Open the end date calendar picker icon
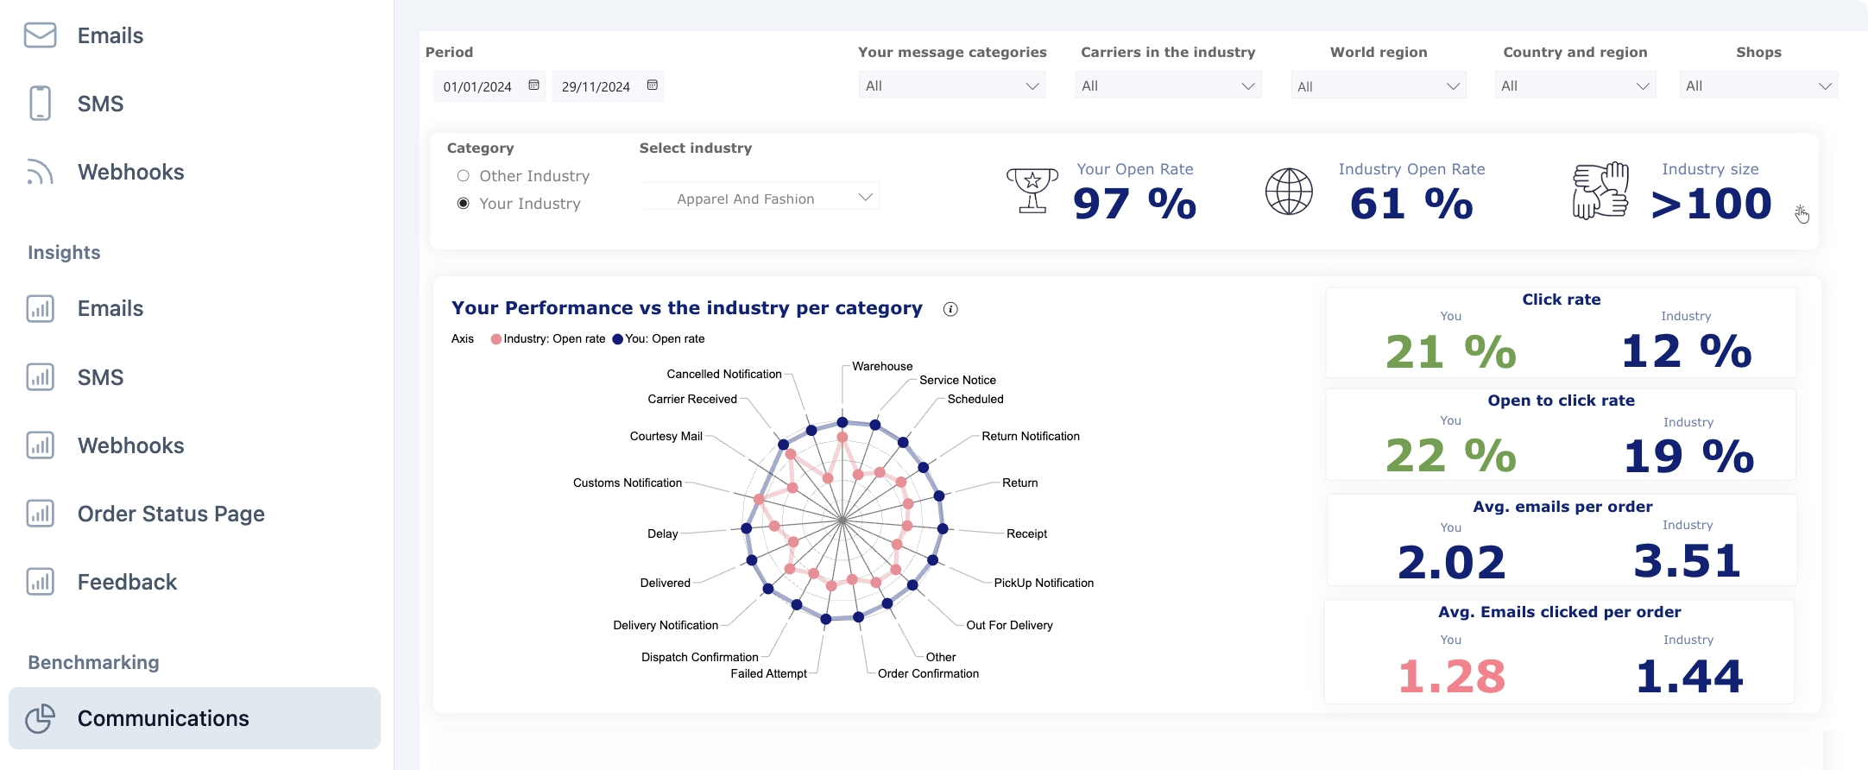This screenshot has width=1868, height=770. 652,85
